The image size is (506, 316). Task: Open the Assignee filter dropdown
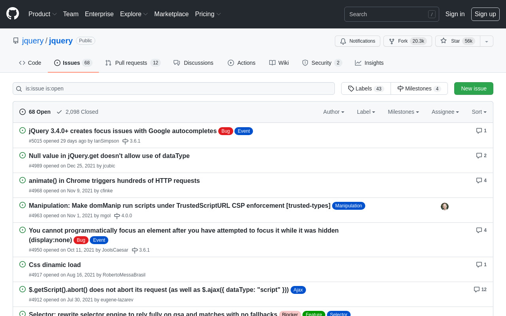[x=445, y=112]
